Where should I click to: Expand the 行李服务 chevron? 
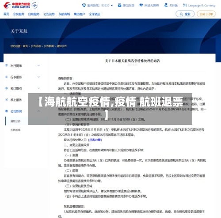click(38, 77)
